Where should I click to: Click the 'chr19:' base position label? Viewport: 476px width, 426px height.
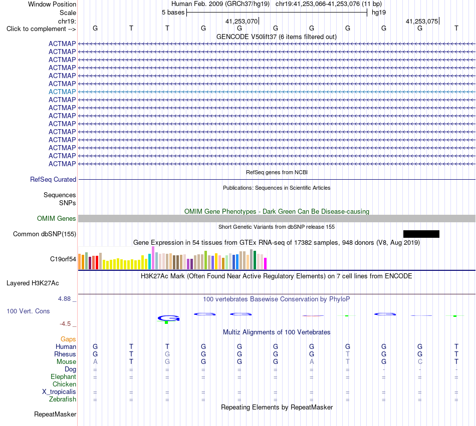67,21
